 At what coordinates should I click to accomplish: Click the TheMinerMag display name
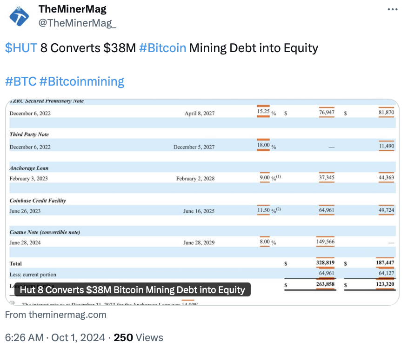point(73,8)
